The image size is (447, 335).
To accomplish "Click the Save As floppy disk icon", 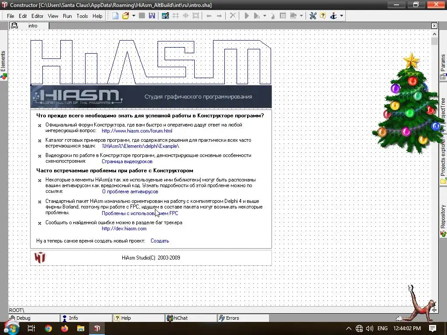I will pyautogui.click(x=152, y=16).
